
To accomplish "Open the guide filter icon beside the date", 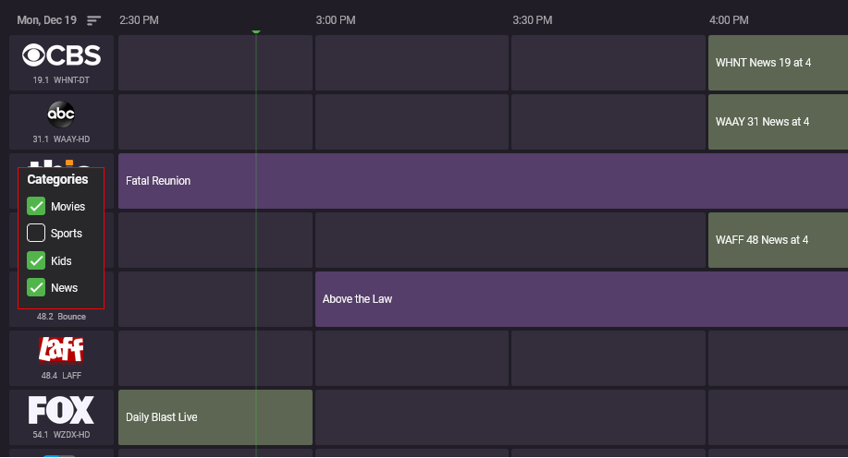I will tap(93, 20).
